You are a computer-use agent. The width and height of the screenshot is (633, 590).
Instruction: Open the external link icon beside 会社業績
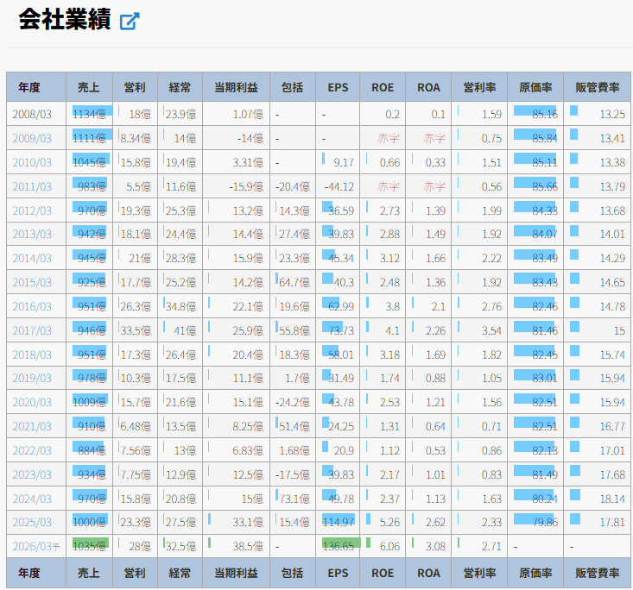pos(130,22)
